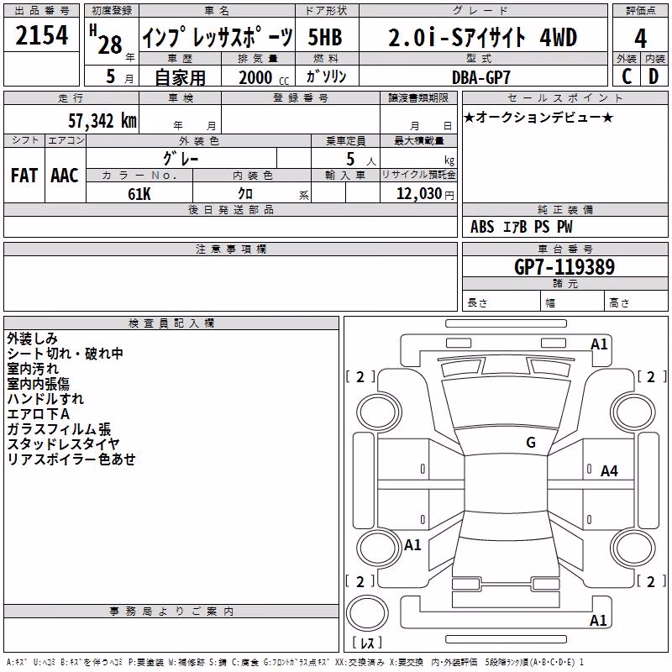Click note 室内汚れ
Viewport: 672px width, 672px height.
coord(33,369)
